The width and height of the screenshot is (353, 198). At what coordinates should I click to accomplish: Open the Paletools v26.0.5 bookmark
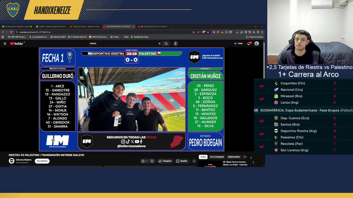58,37
